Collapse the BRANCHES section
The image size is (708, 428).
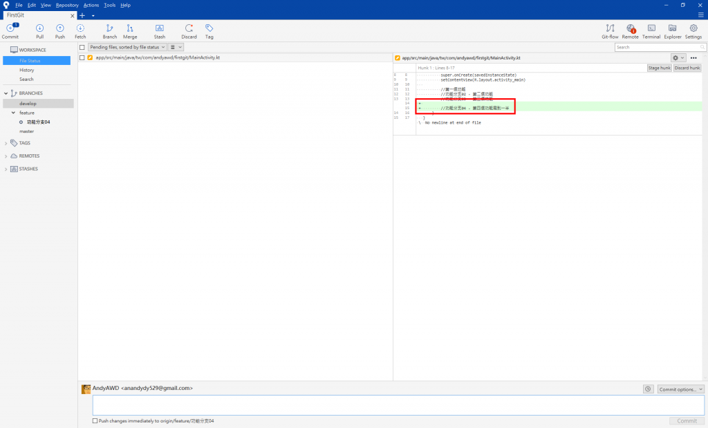click(x=6, y=93)
